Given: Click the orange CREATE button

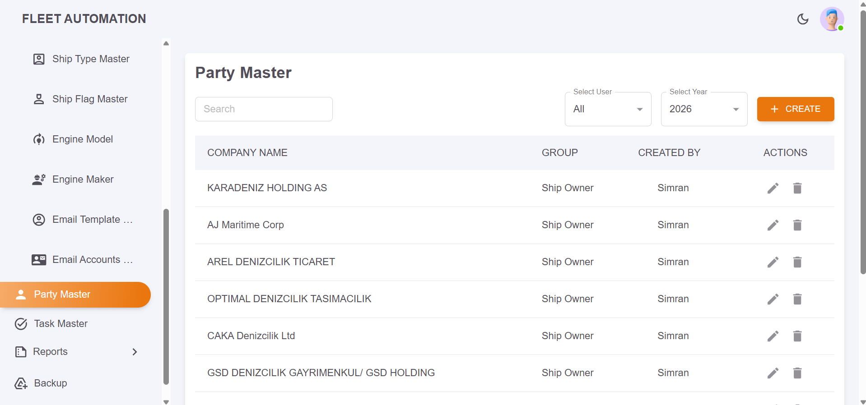Looking at the screenshot, I should click(795, 109).
